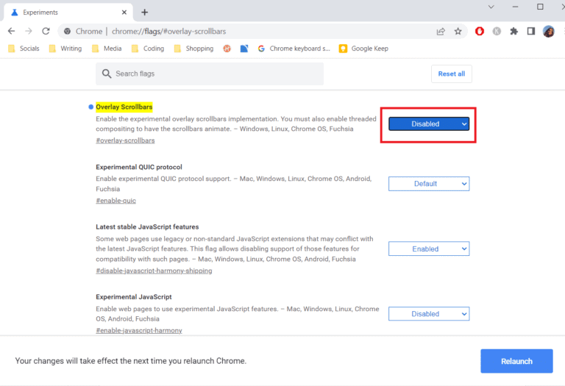
Task: Click the Reset all button
Action: [451, 74]
